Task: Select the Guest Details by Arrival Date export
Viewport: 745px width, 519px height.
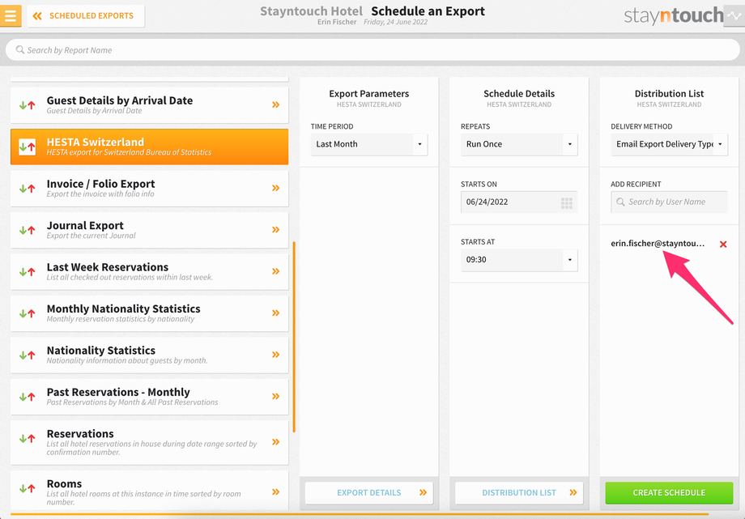Action: [x=149, y=105]
